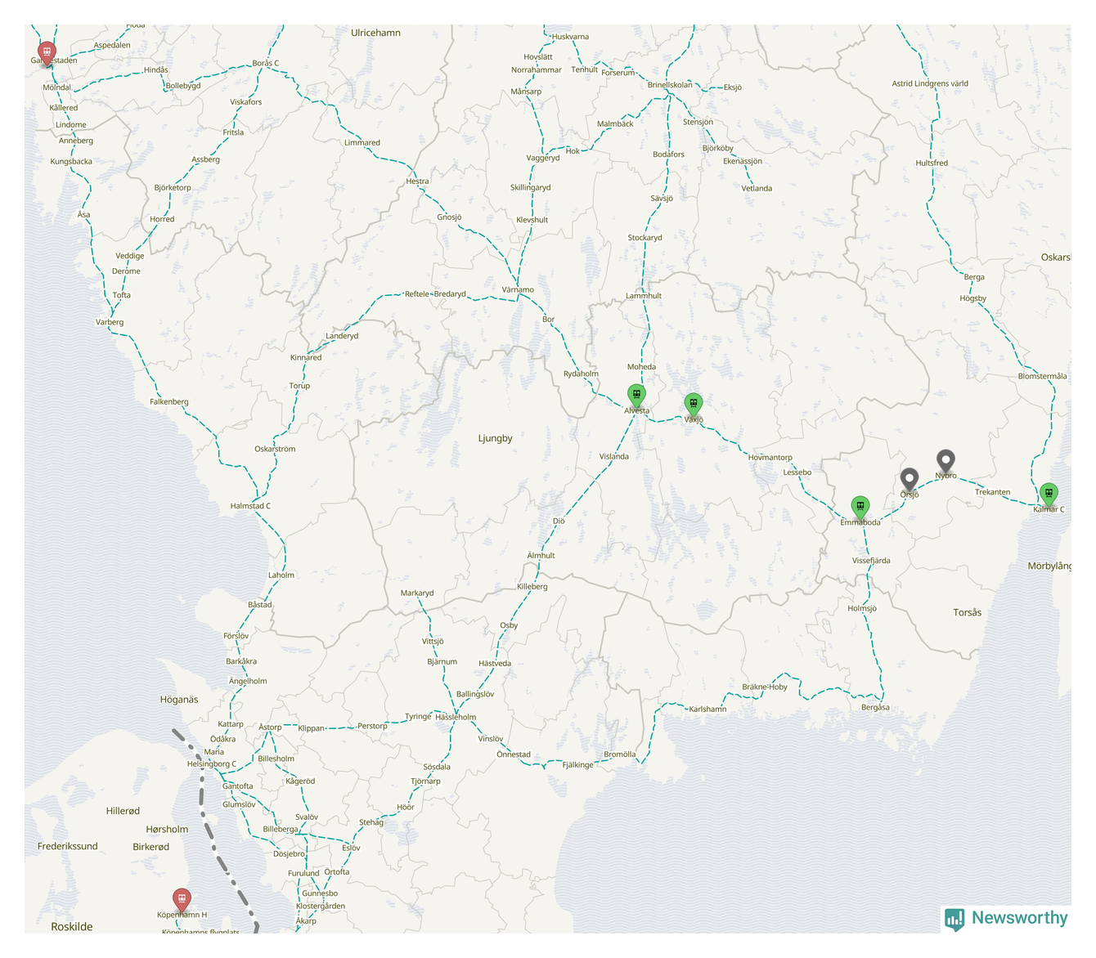Click the Ljungby map label
1096x958 pixels.
[495, 438]
